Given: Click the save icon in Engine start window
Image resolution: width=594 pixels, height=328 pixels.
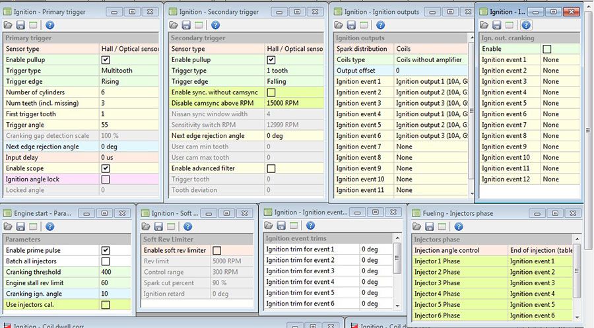Looking at the screenshot, I should click(21, 226).
